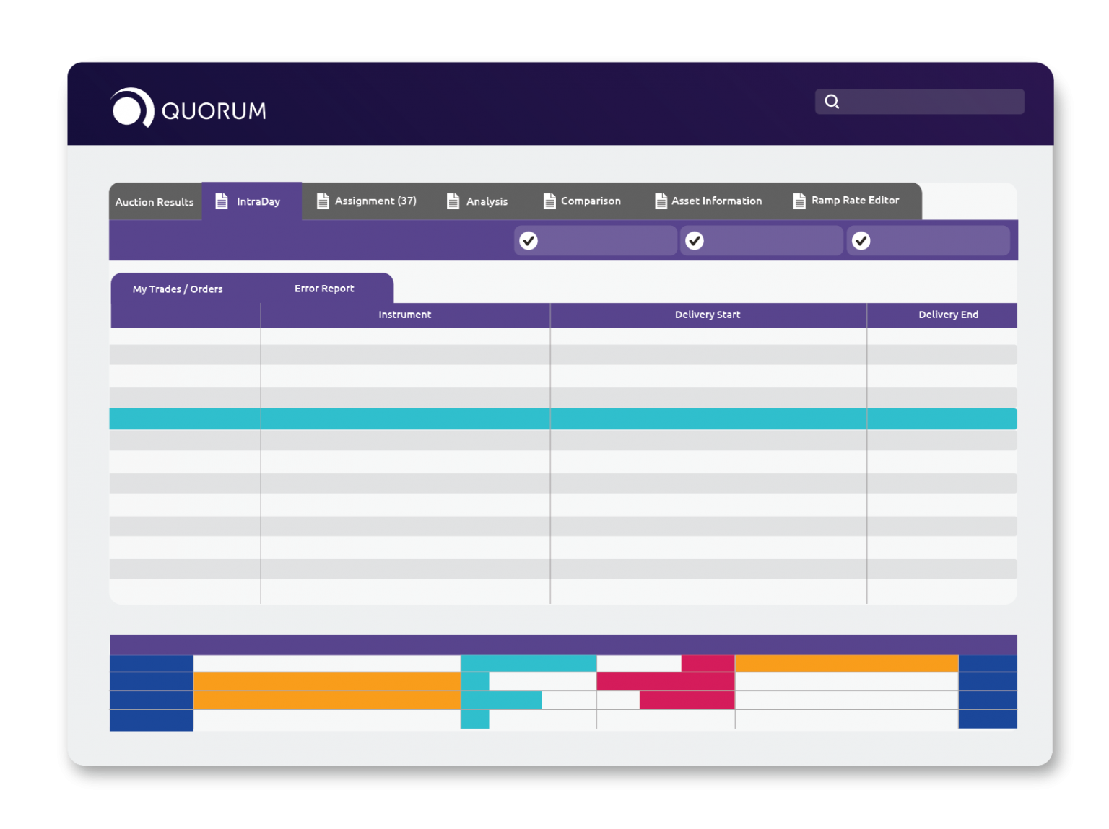The height and width of the screenshot is (829, 1109).
Task: Open the Error Report tab
Action: [323, 288]
